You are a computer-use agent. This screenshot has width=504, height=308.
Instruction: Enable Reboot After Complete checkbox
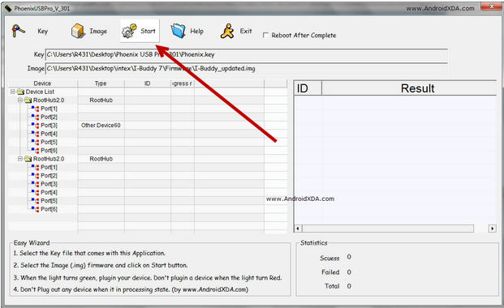265,35
